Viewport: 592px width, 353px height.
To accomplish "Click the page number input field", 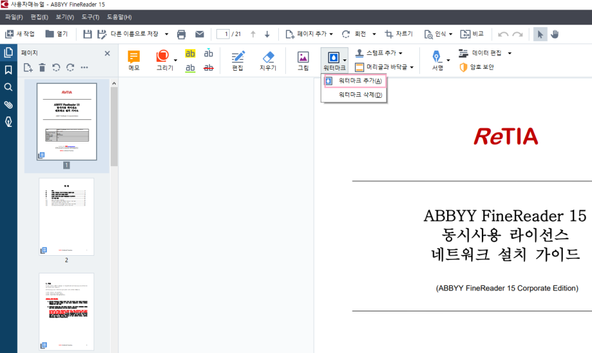I will tap(223, 34).
